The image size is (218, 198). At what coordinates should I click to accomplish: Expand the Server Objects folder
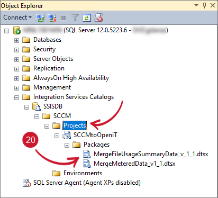[x=16, y=59]
